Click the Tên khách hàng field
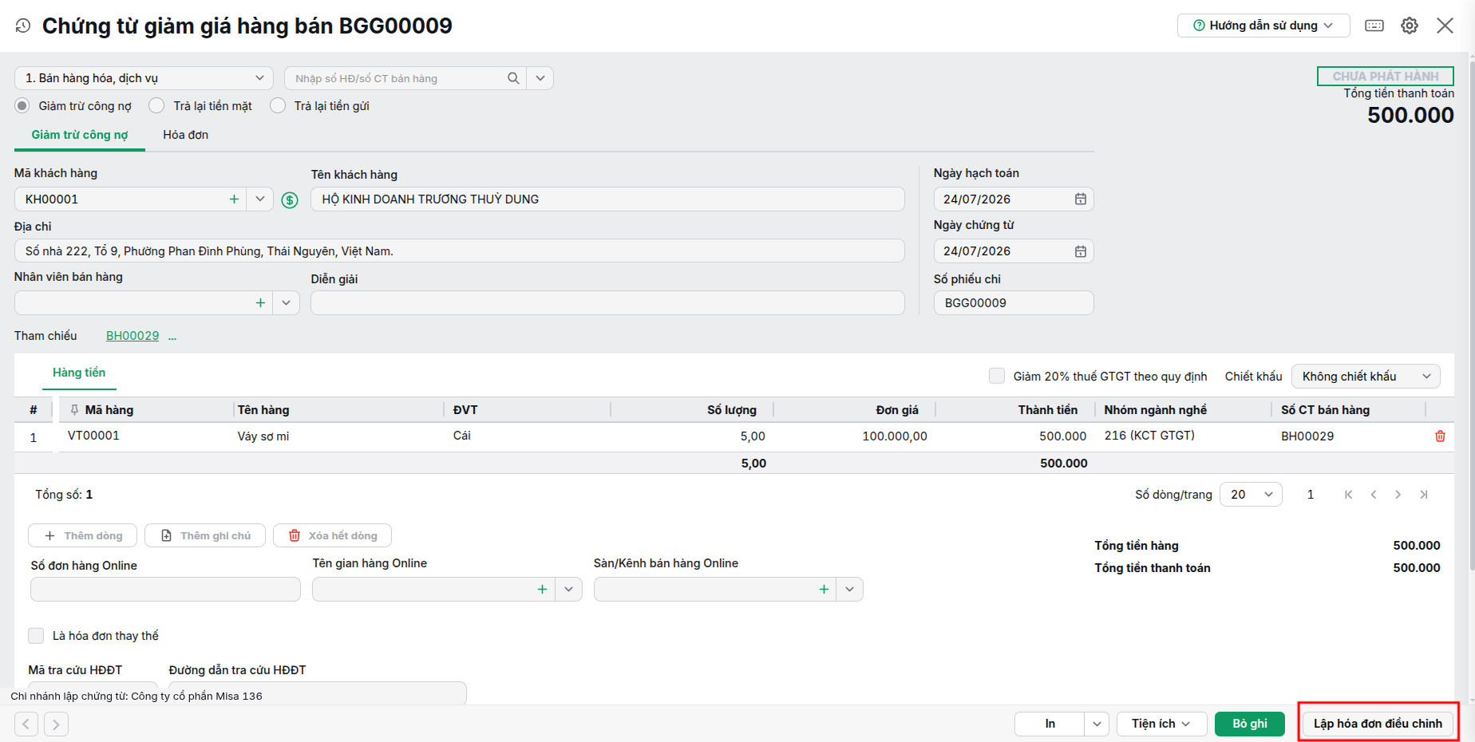This screenshot has height=742, width=1475. (x=607, y=199)
